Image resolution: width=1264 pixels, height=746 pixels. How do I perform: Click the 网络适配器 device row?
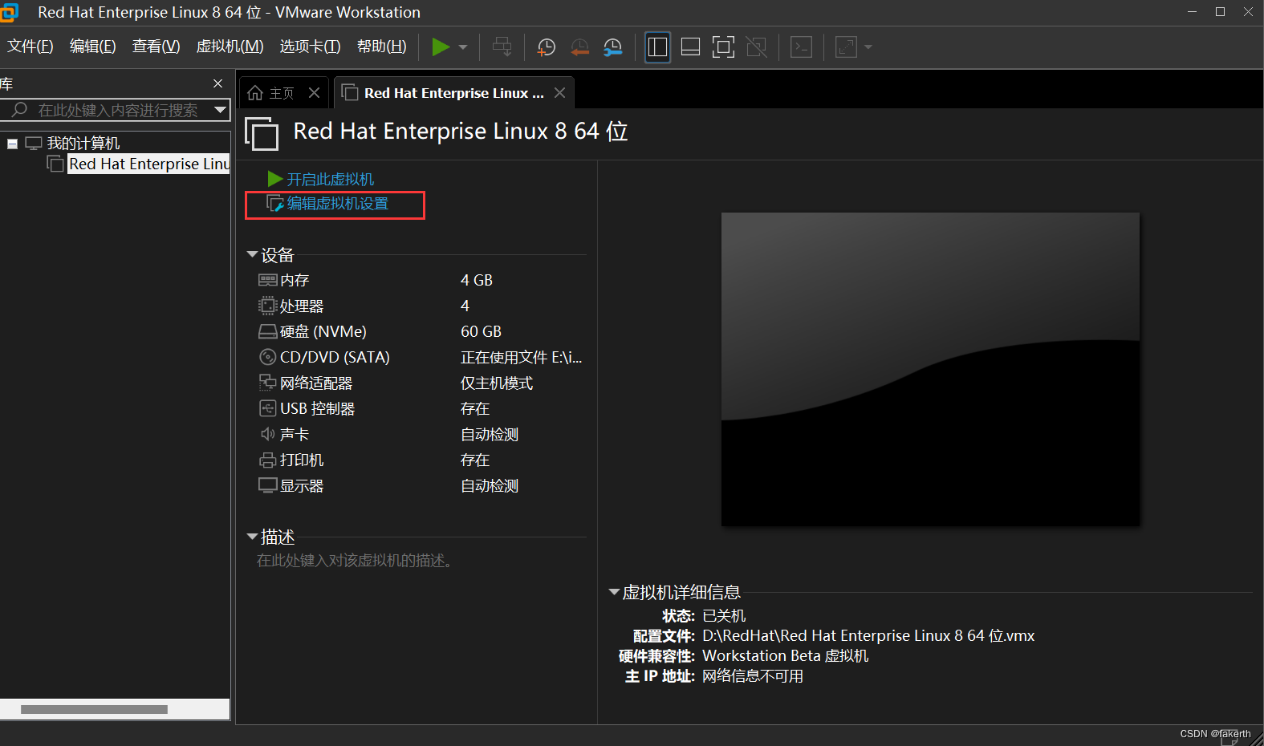point(421,383)
